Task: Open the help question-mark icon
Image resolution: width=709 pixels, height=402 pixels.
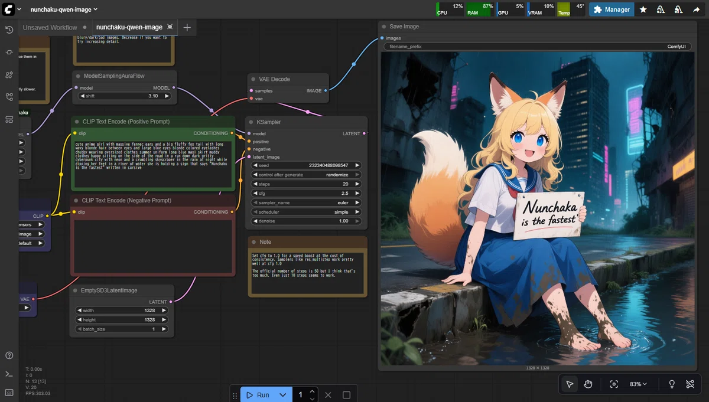Action: pos(9,355)
